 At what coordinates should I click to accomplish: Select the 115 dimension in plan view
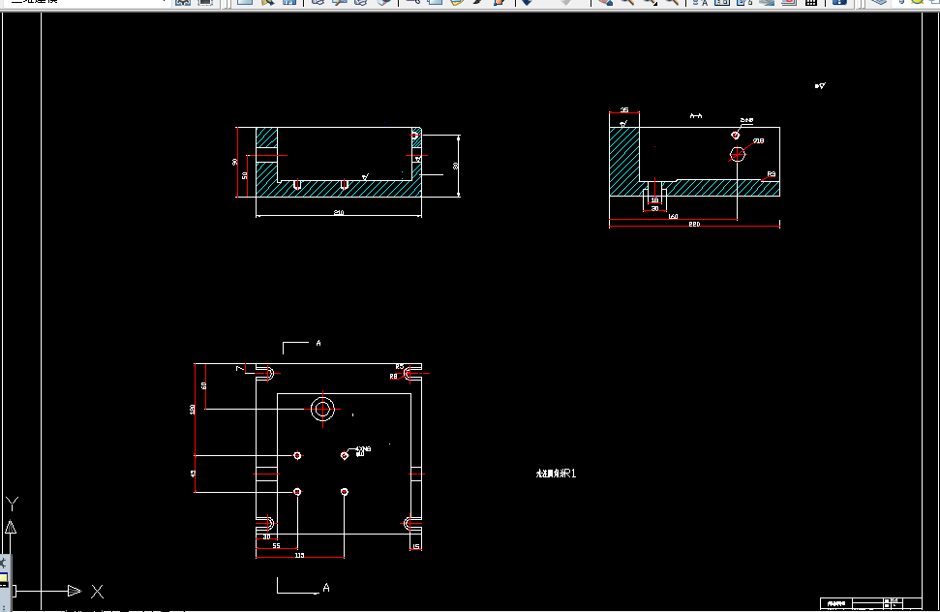click(x=300, y=555)
